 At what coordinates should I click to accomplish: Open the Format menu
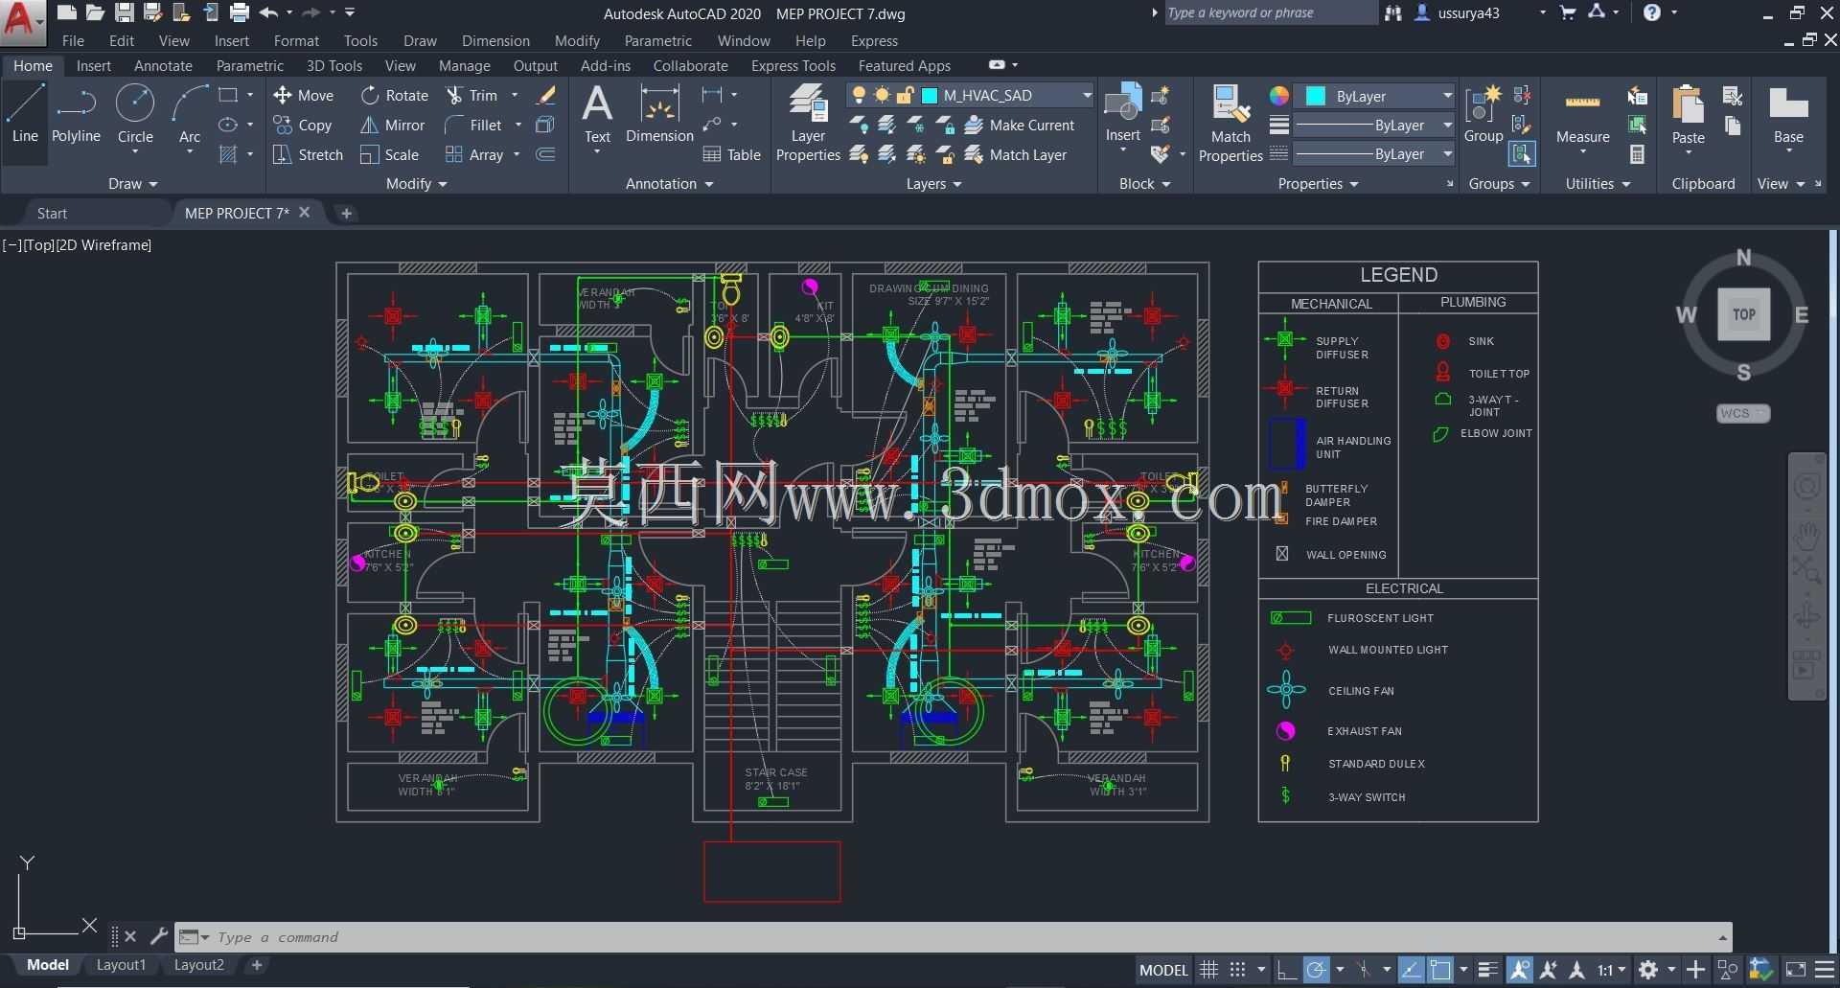tap(296, 40)
